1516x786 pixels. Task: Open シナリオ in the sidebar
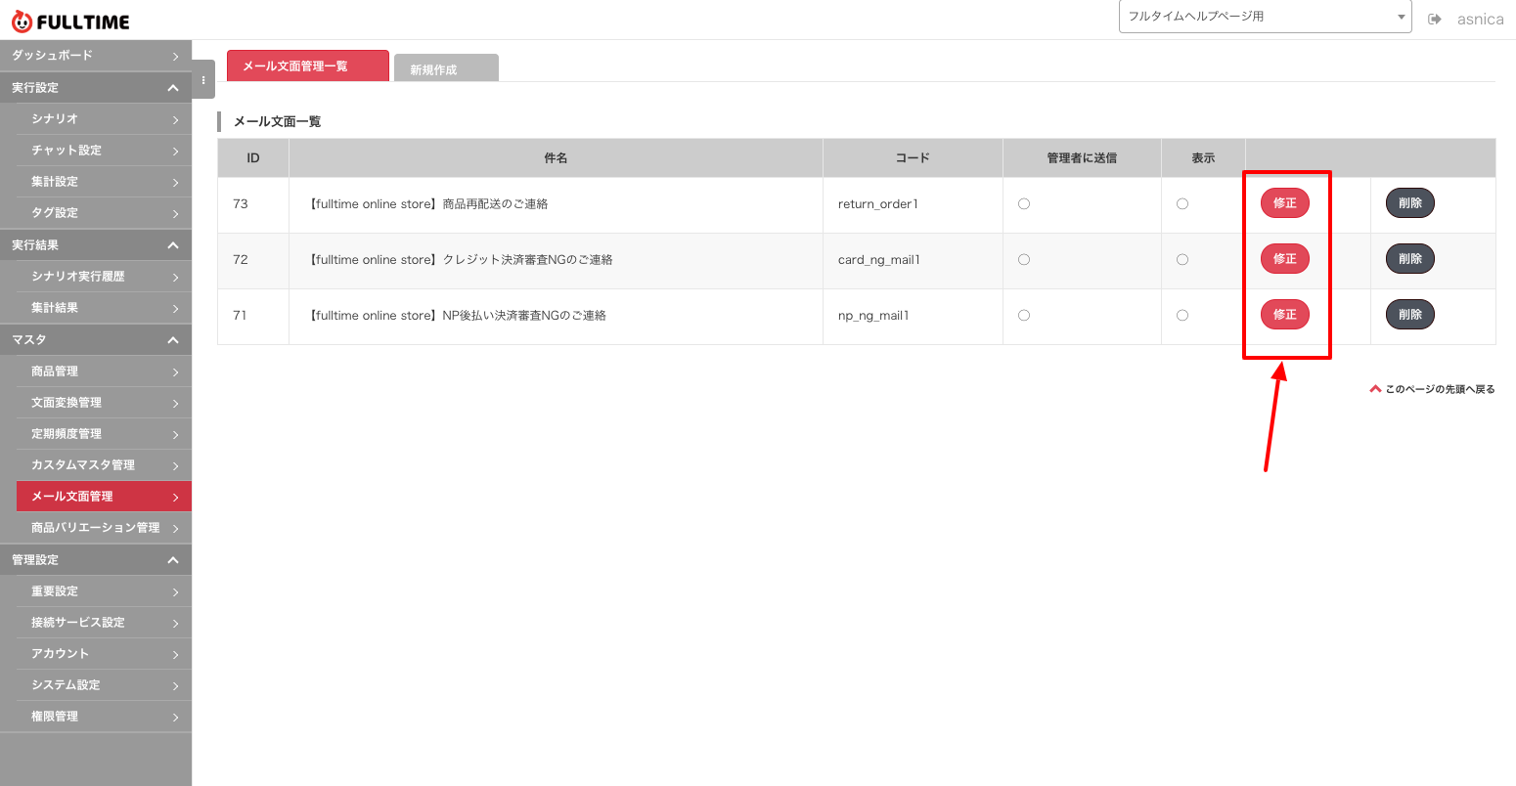104,119
